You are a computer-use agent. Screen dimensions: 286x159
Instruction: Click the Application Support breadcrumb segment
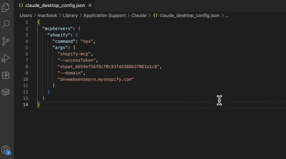coord(104,15)
